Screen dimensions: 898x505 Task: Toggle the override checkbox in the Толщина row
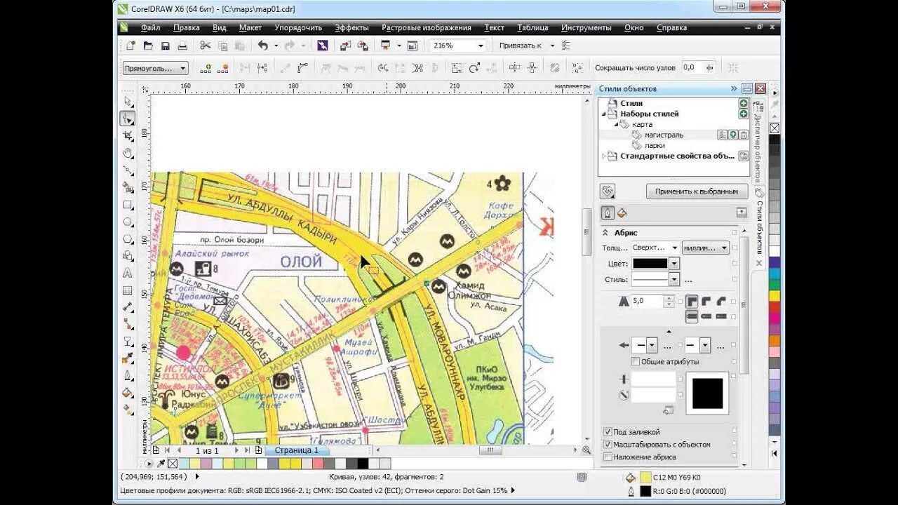coord(735,248)
